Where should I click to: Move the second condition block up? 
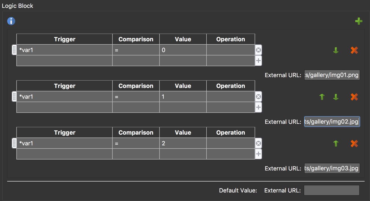tap(322, 97)
